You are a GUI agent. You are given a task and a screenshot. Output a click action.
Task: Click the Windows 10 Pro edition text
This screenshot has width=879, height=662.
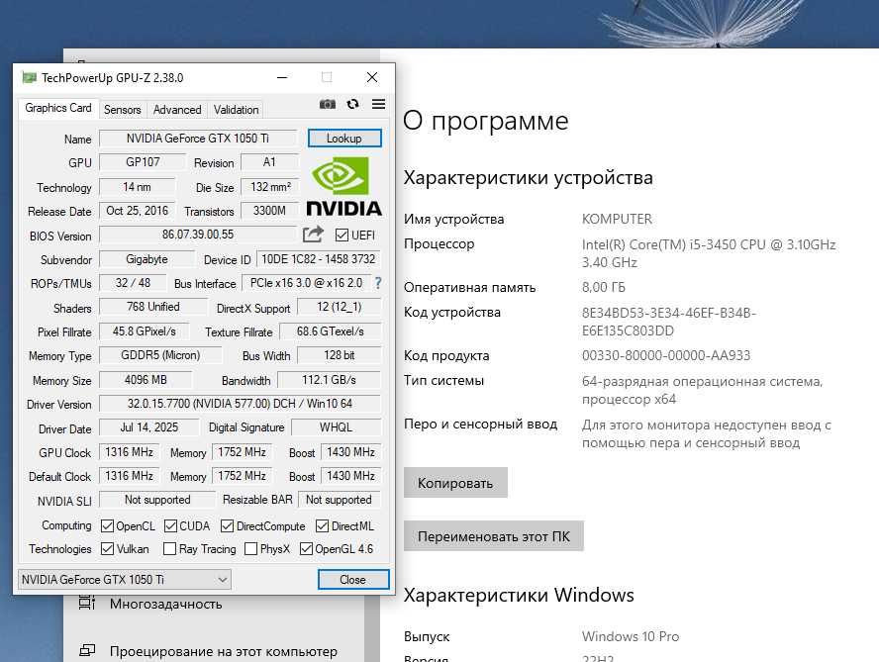(x=631, y=636)
